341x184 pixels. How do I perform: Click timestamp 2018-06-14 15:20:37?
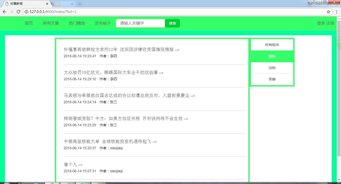(x=80, y=148)
